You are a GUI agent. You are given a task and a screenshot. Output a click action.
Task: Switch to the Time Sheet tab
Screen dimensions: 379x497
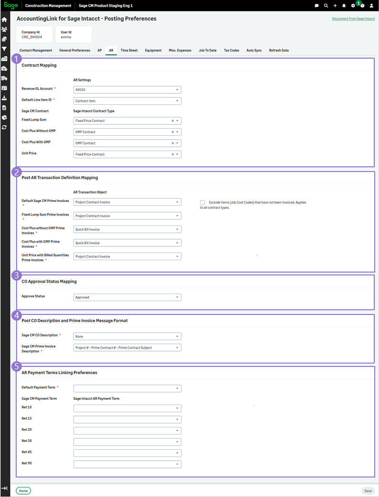[129, 51]
